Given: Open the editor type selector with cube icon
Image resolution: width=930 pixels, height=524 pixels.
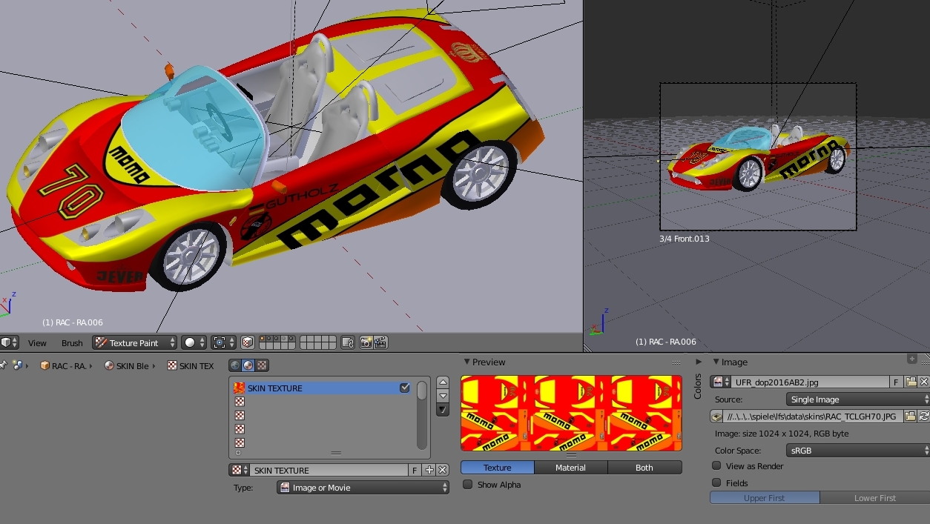Looking at the screenshot, I should click(10, 342).
